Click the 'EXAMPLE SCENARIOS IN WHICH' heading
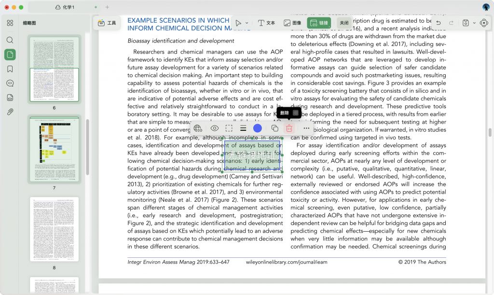Screen dimensions: 494x295 pyautogui.click(x=178, y=20)
